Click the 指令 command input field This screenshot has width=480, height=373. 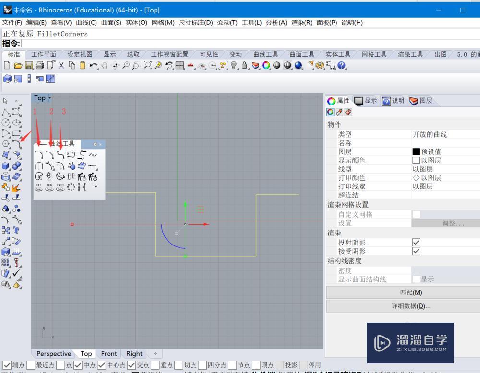[x=251, y=44]
